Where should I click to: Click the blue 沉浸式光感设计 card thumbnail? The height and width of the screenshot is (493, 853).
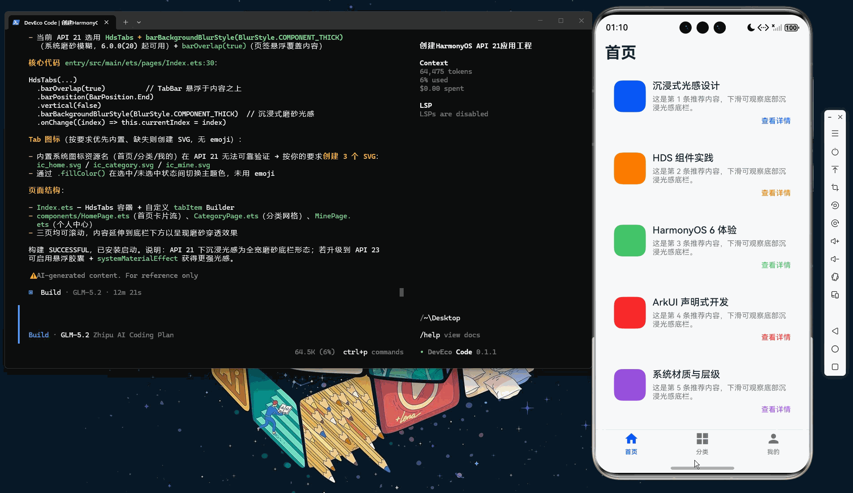(x=629, y=96)
